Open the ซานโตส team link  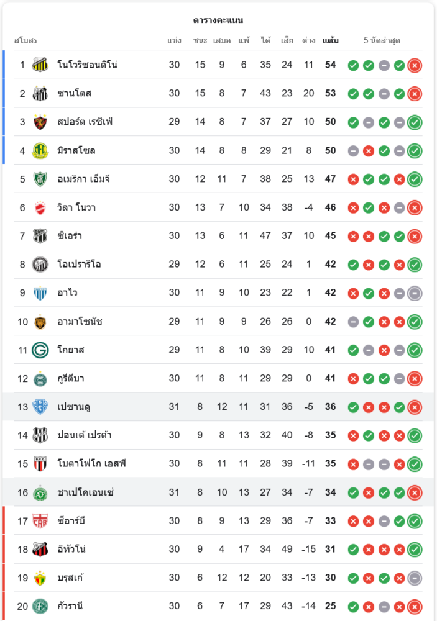(74, 93)
